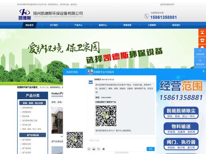The image size is (206, 154).
Task: Open the 玻璃钢脱硫塔 product link
Action: (x=27, y=108)
